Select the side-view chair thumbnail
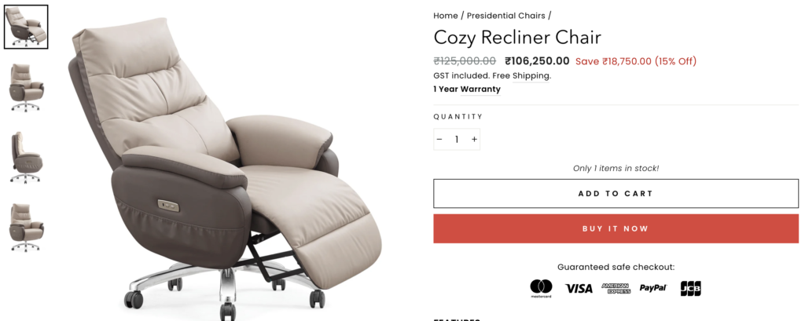 (x=26, y=158)
